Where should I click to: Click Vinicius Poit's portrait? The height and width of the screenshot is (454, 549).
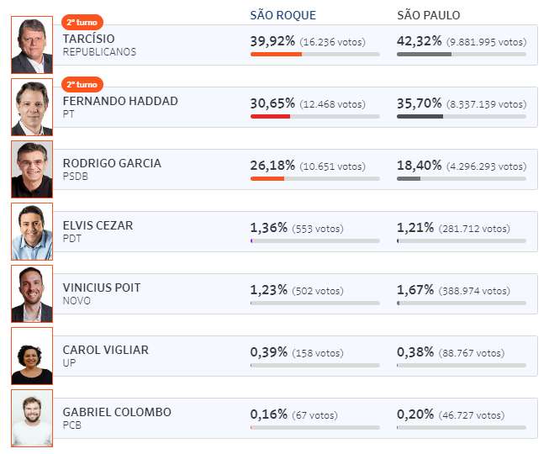point(32,293)
